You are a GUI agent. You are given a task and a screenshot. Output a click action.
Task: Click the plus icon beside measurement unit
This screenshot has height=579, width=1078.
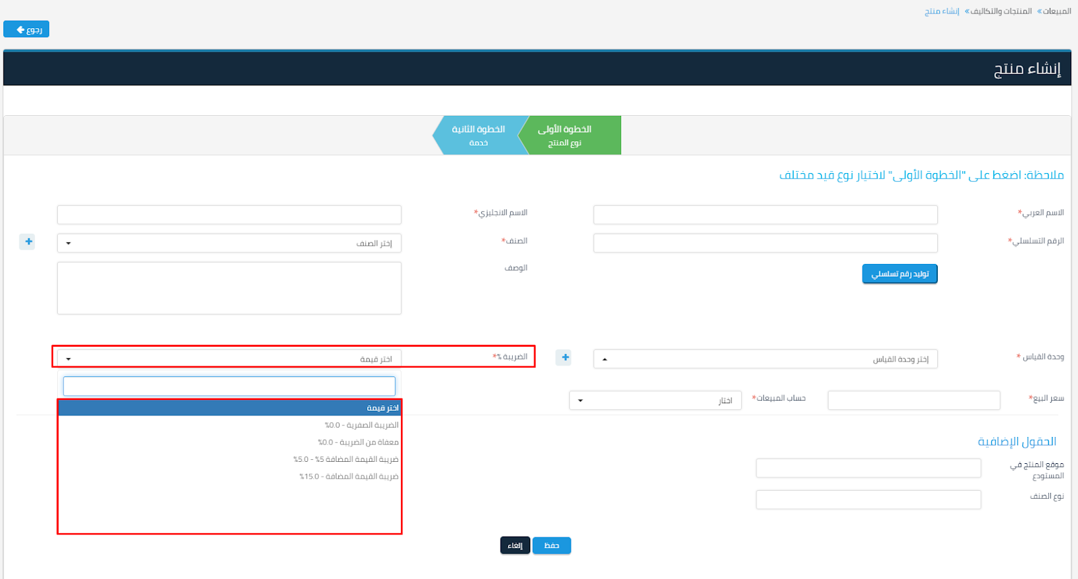point(565,357)
